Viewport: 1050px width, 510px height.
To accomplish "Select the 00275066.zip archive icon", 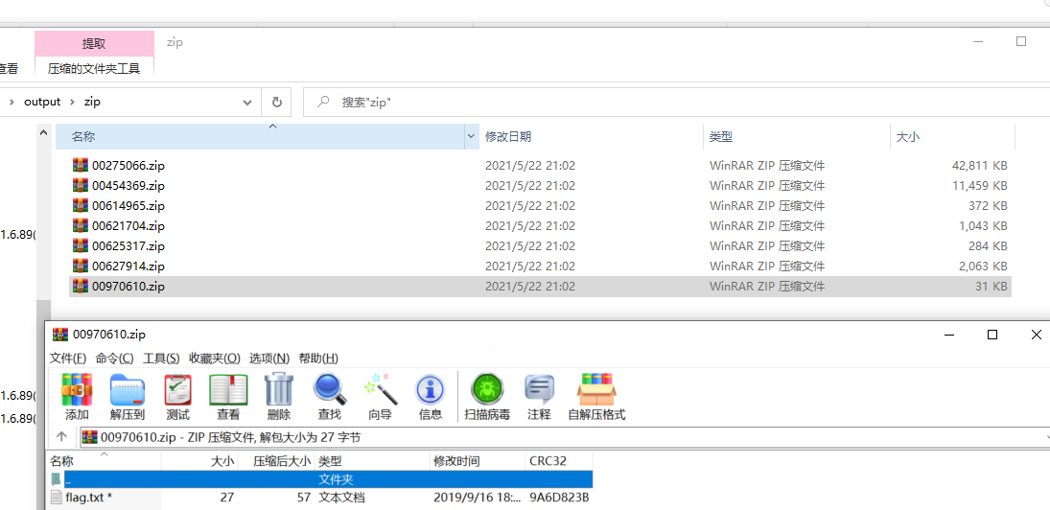I will [x=81, y=165].
